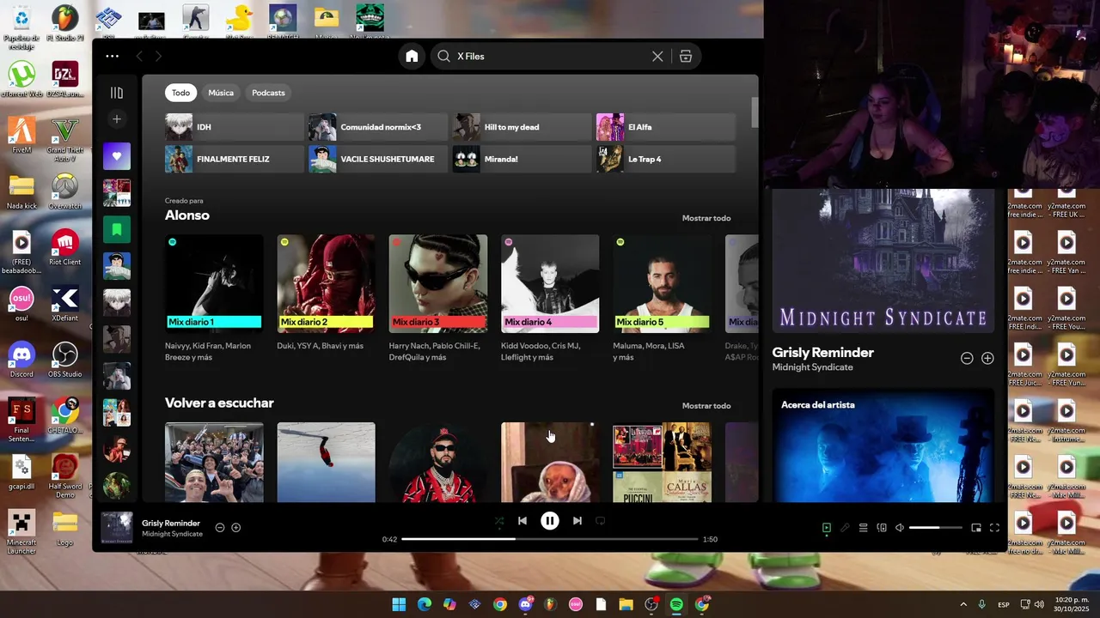Open the three-dots Spotify menu
Viewport: 1100px width, 618px height.
click(x=113, y=56)
